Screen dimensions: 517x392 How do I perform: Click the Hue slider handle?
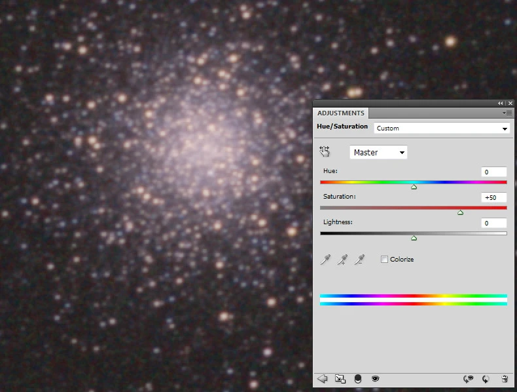(414, 187)
